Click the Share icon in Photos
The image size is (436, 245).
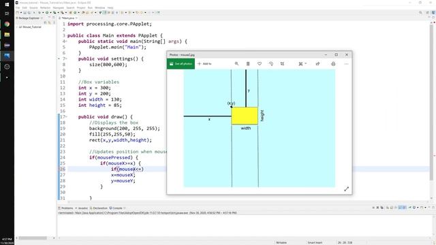[x=317, y=64]
